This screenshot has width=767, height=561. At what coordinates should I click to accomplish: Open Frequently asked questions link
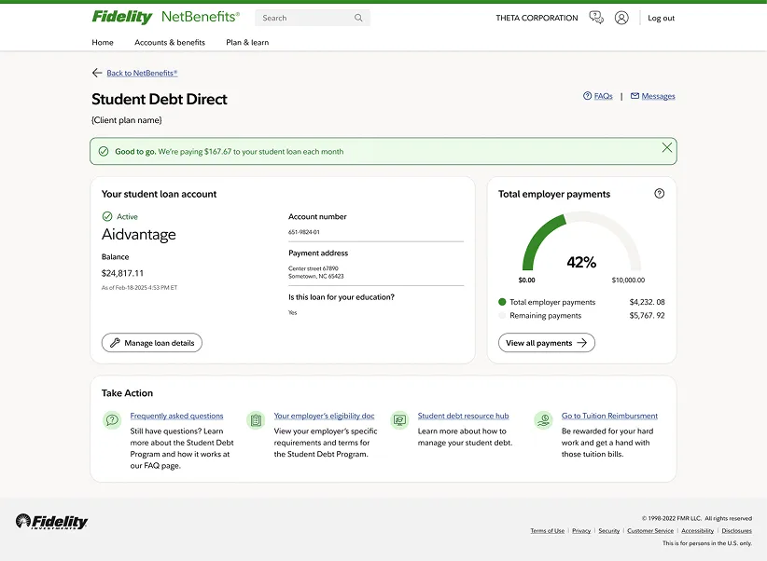tap(176, 416)
